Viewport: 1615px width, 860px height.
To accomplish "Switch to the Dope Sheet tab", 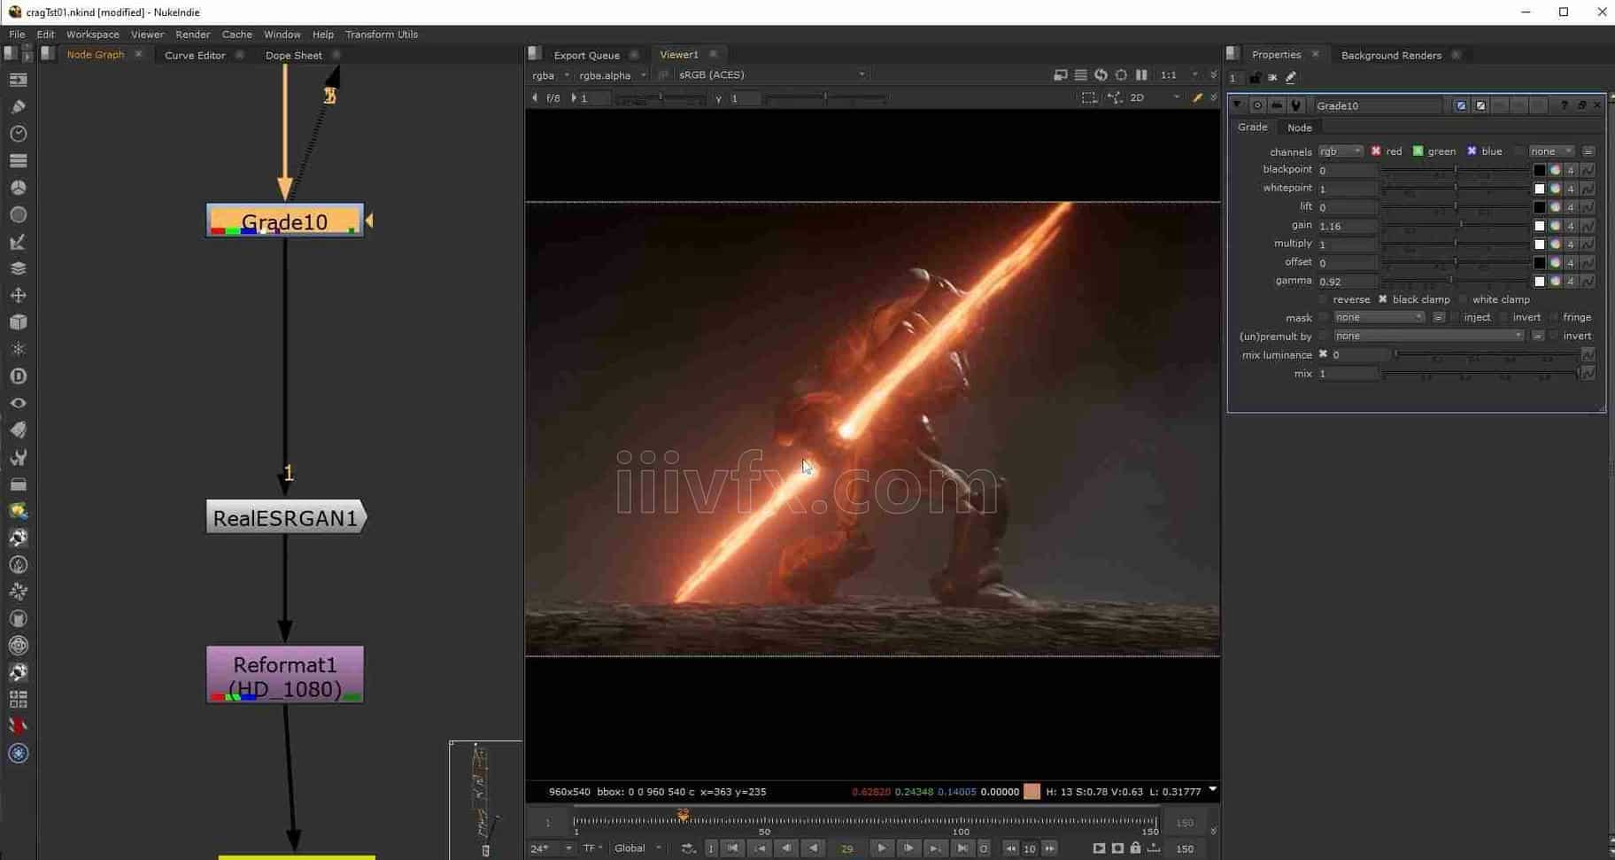I will point(293,55).
